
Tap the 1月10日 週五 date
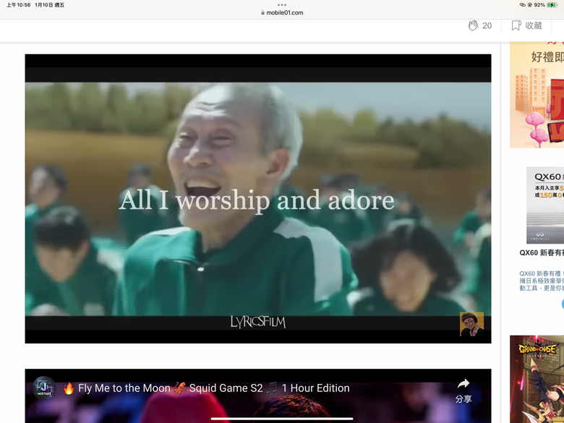point(50,5)
